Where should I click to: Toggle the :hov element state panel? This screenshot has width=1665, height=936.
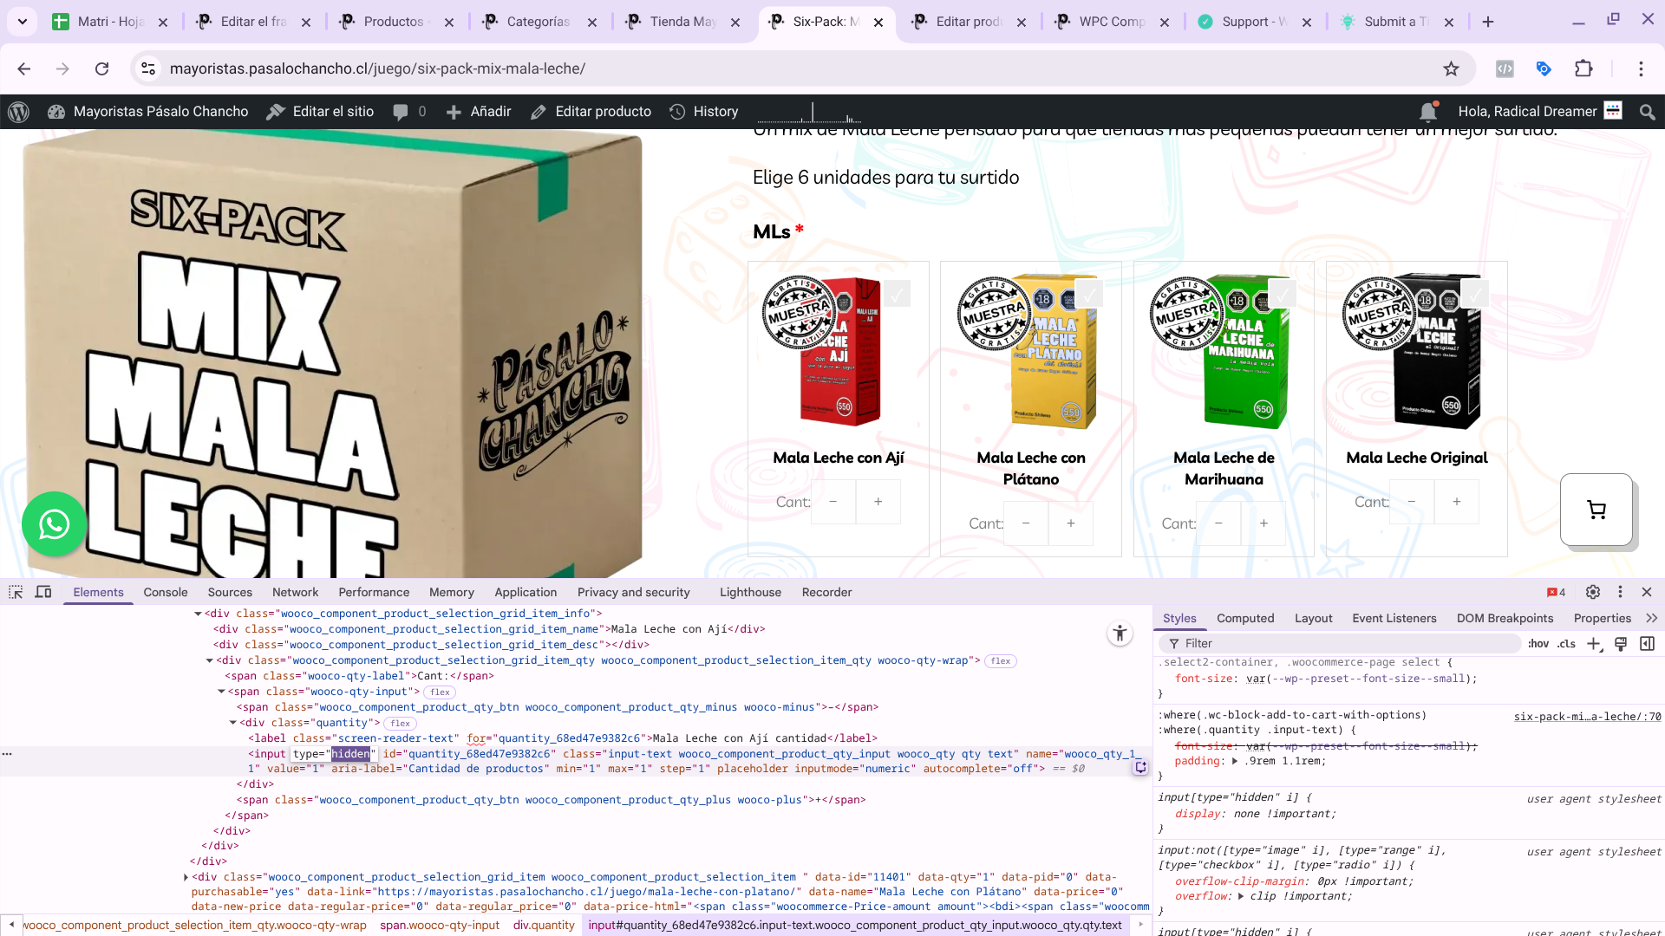point(1538,643)
